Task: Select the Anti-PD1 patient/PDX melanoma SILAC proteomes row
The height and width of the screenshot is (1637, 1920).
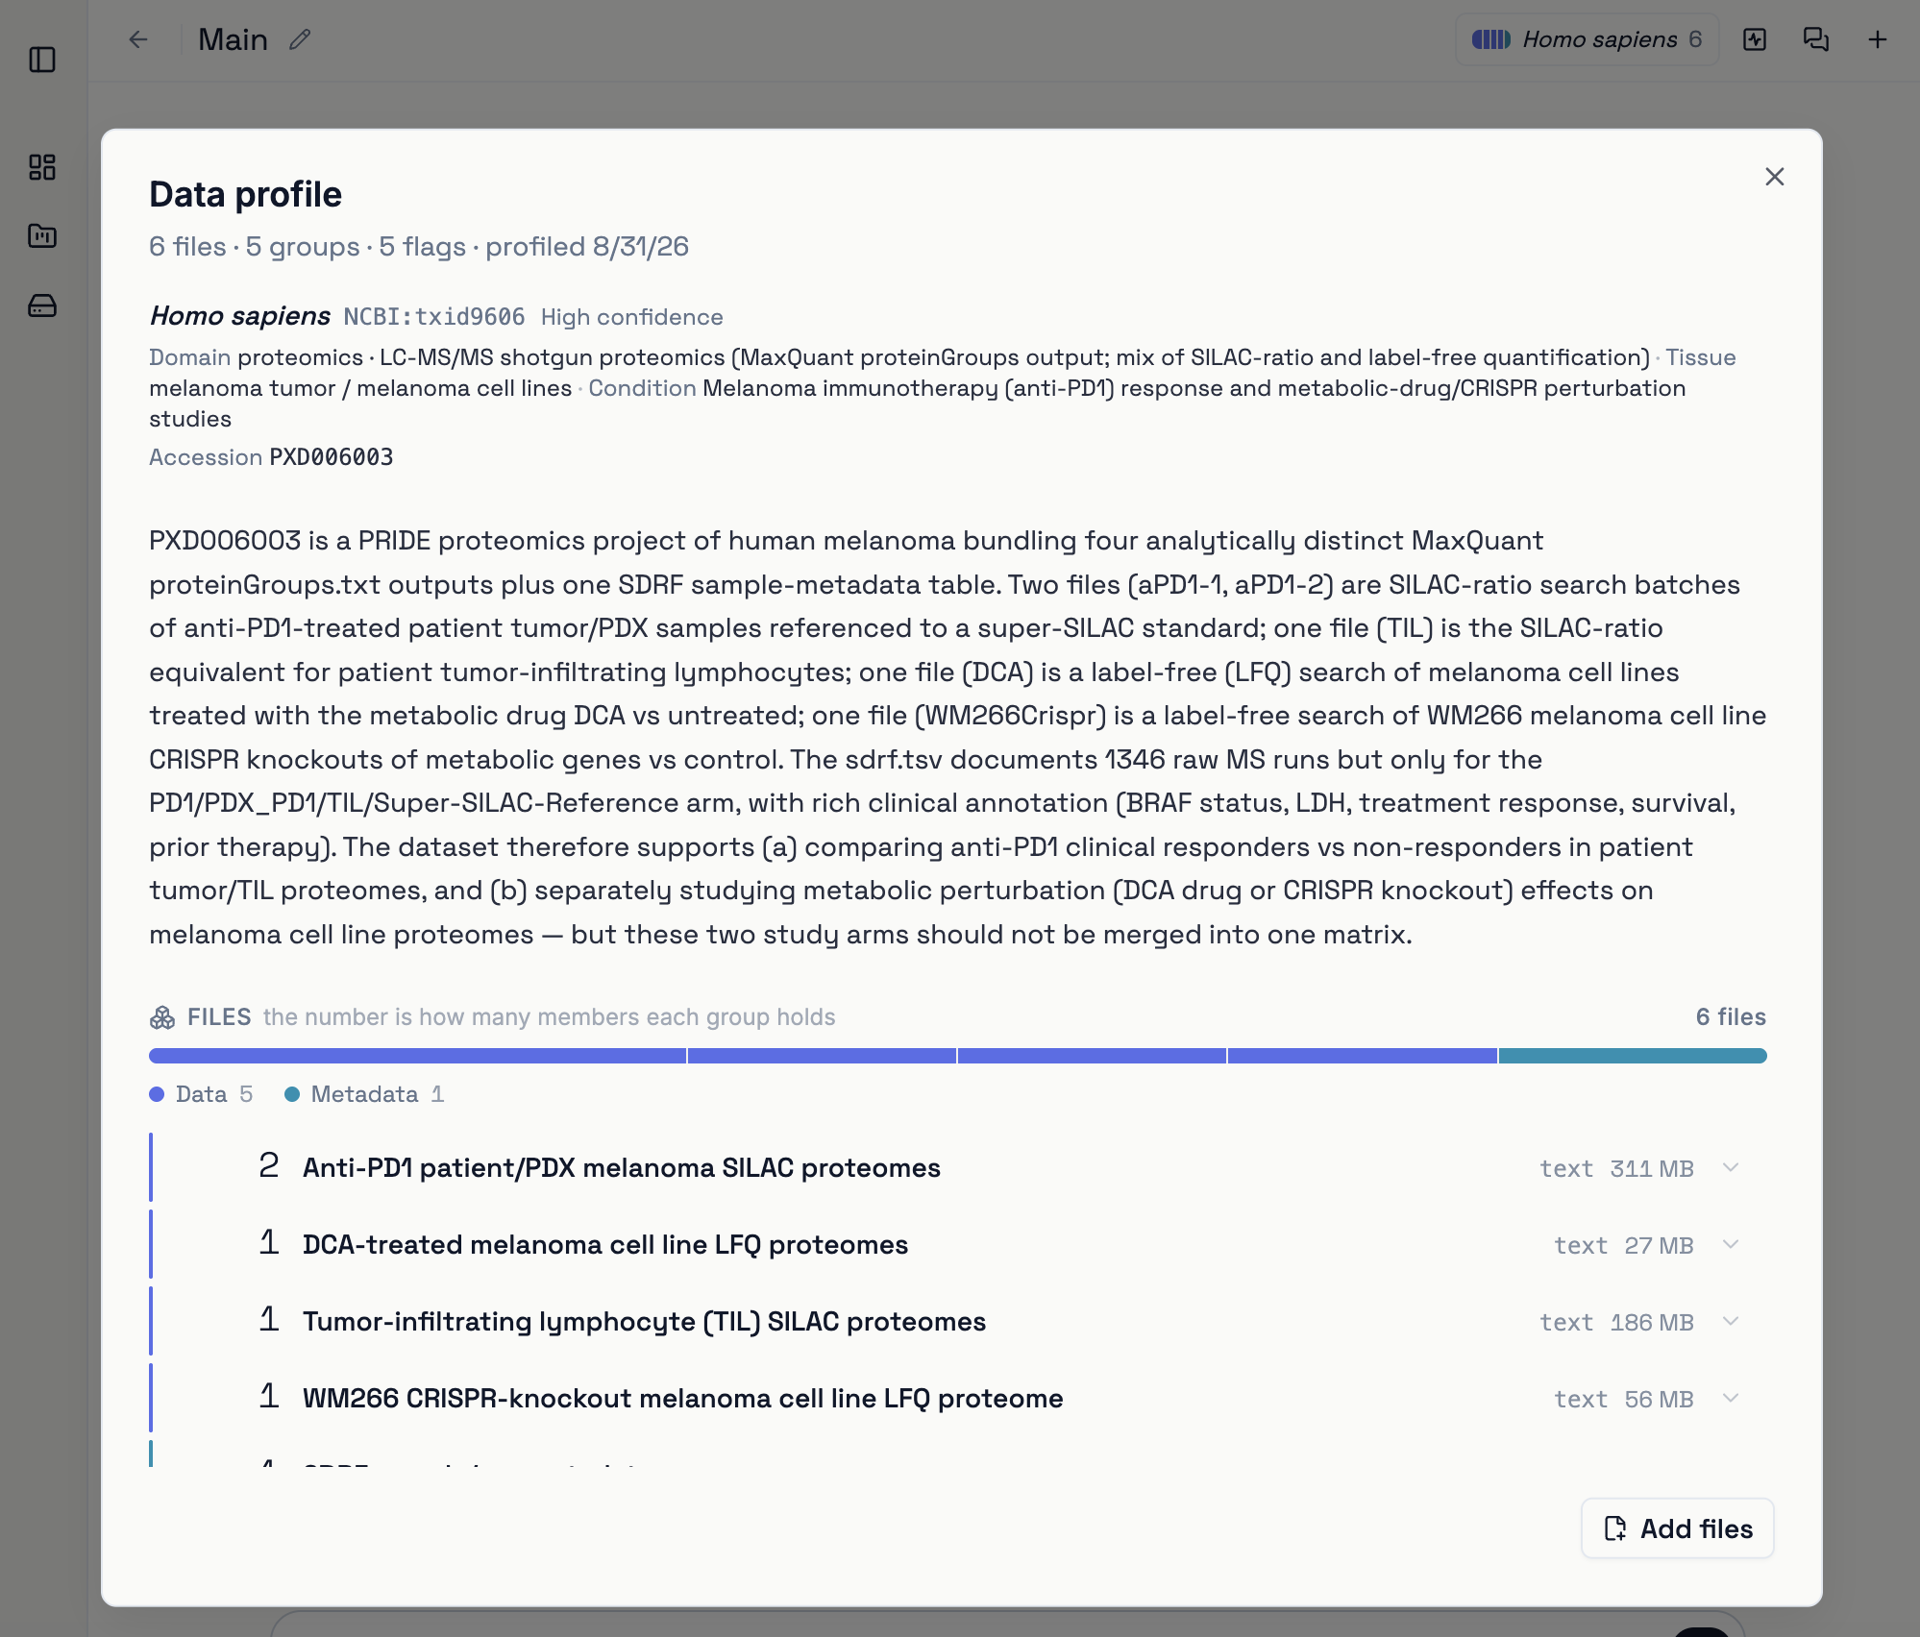Action: pos(957,1168)
